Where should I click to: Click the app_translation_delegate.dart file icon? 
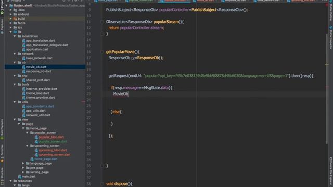(23, 45)
